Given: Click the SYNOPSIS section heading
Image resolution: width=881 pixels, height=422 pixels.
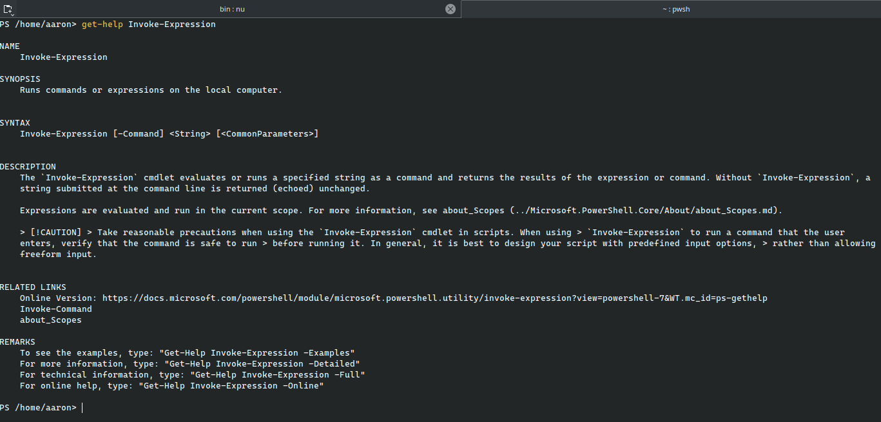Looking at the screenshot, I should [20, 79].
